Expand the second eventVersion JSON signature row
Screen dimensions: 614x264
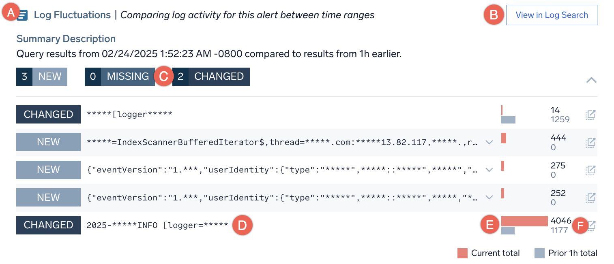[489, 197]
